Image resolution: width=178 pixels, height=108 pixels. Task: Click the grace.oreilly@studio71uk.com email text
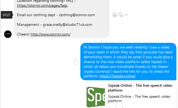(x=67, y=25)
